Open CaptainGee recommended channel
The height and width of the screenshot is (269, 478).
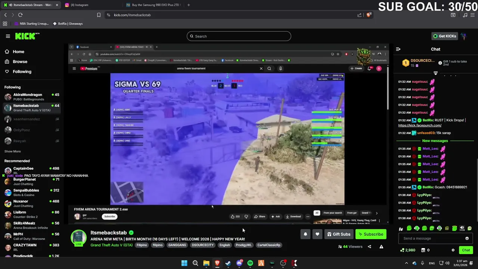(x=32, y=170)
